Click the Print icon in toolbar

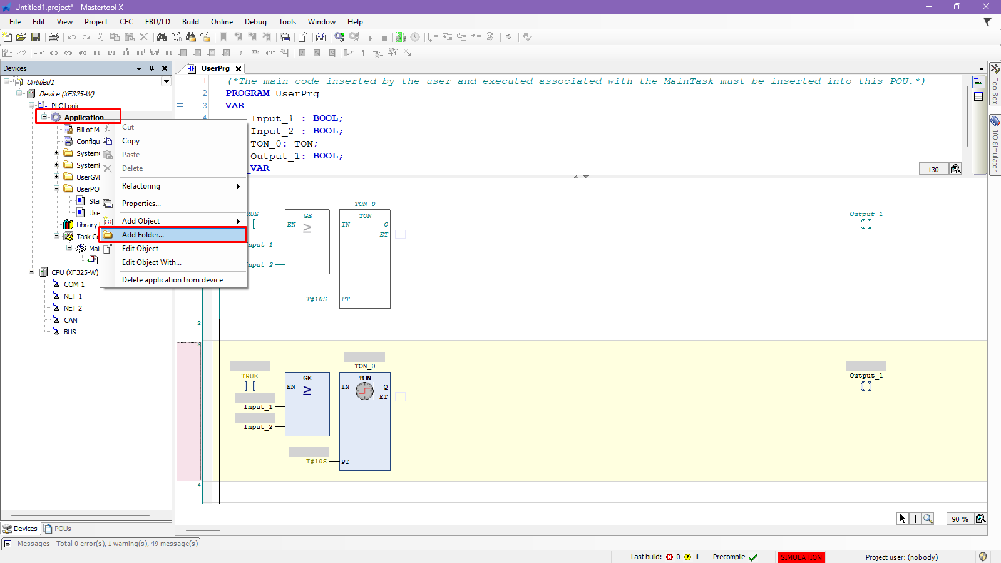[x=54, y=37]
